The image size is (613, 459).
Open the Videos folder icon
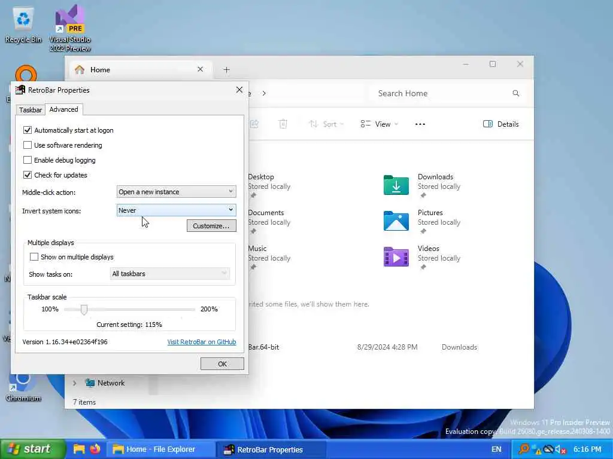(396, 257)
